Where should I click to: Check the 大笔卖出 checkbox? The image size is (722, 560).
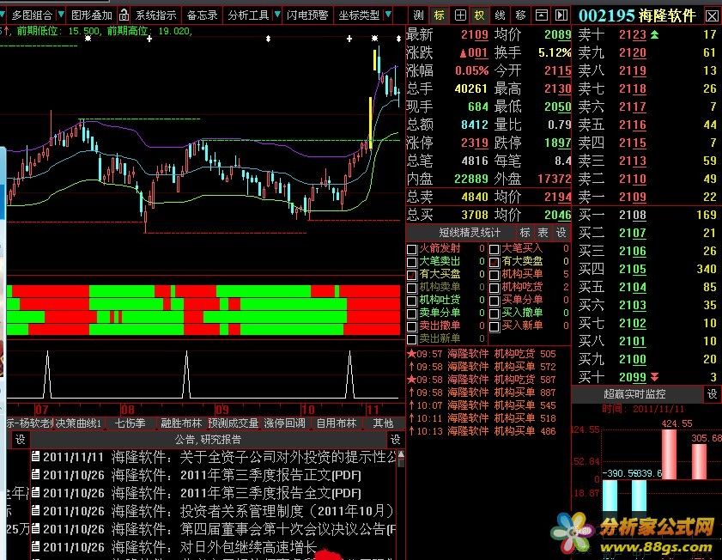point(412,262)
